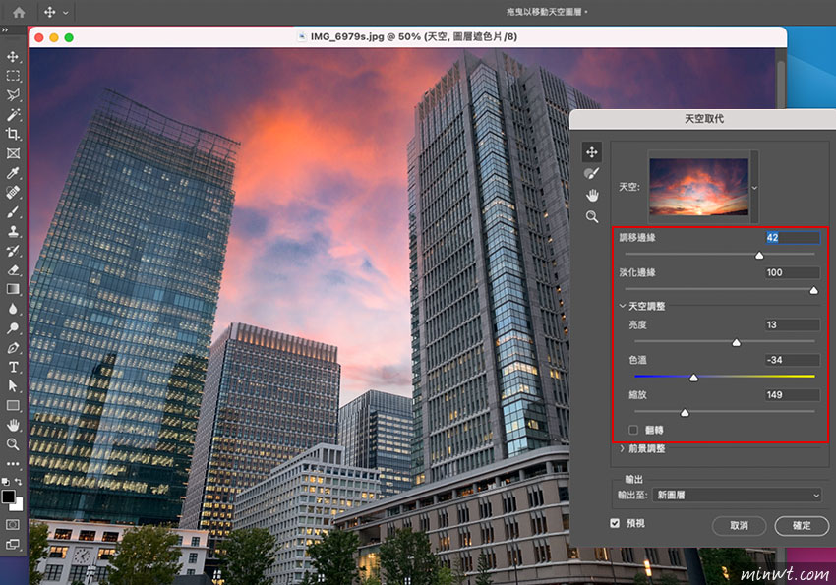
Task: Open the foreground color swatch
Action: point(8,497)
